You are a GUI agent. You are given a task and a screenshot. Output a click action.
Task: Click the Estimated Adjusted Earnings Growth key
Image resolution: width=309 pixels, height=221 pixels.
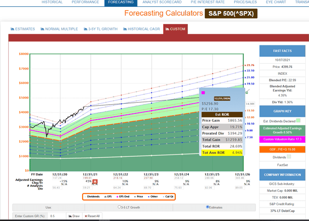point(282,130)
